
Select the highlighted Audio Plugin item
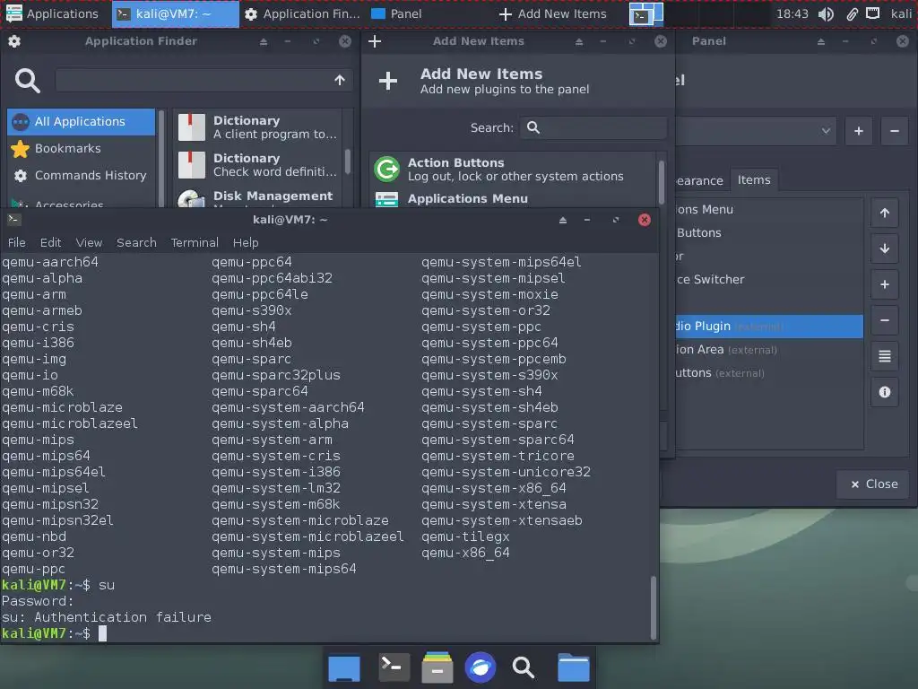point(768,327)
